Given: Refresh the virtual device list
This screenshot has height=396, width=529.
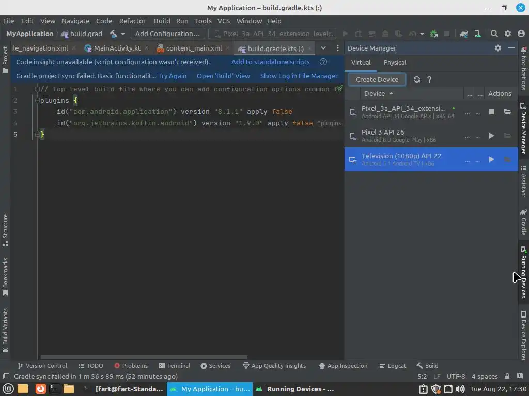Looking at the screenshot, I should click(x=417, y=79).
